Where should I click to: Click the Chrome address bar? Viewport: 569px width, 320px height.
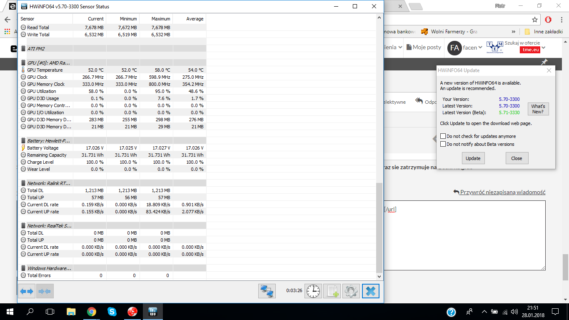[x=457, y=20]
